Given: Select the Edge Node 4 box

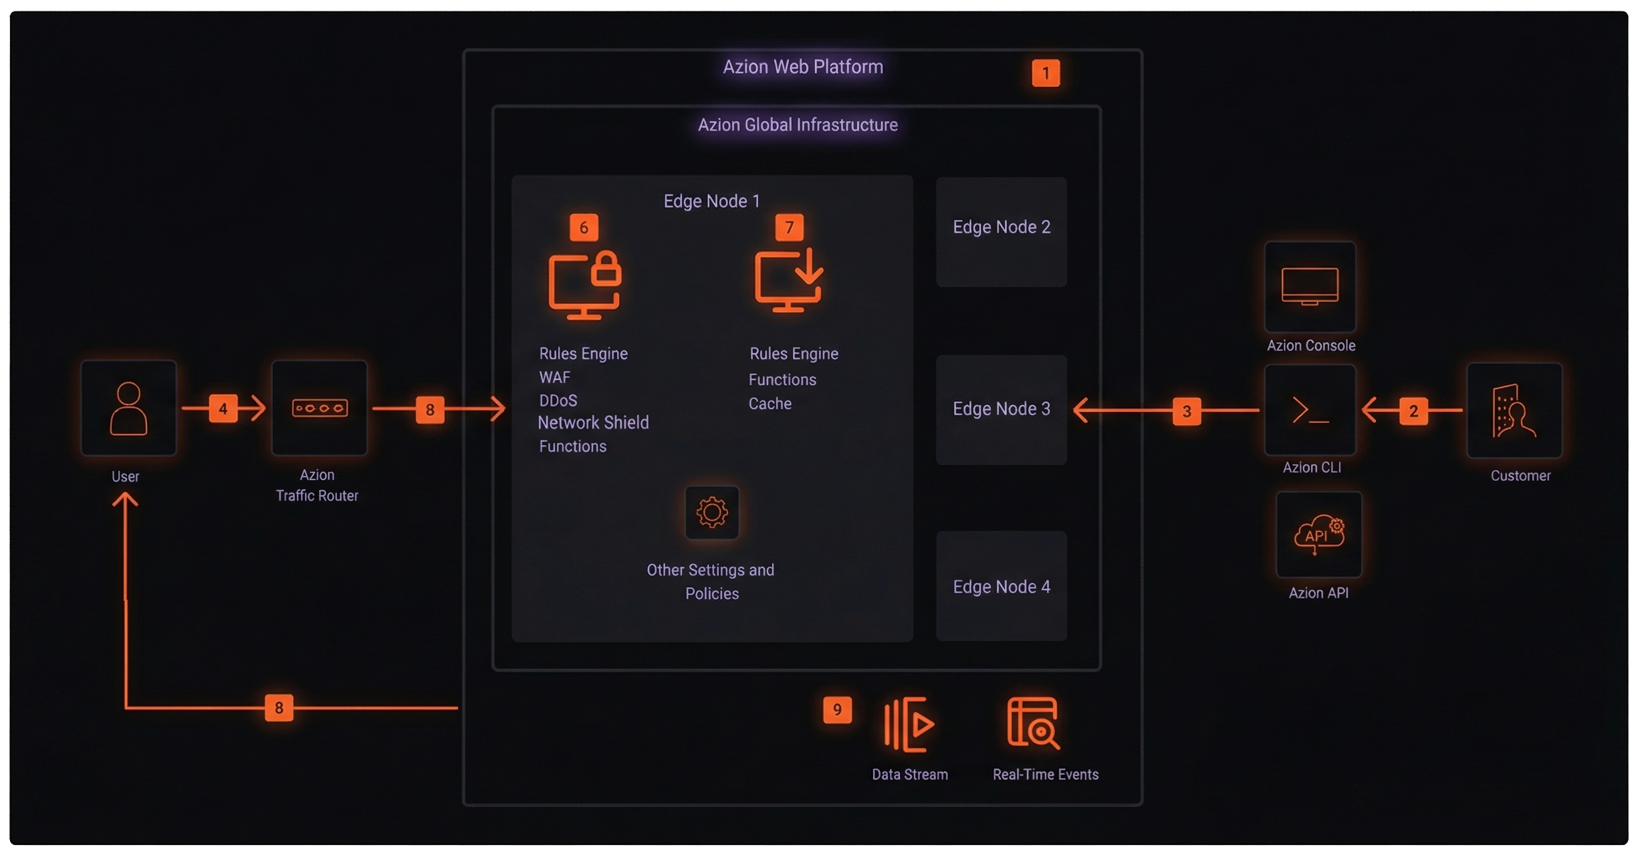Looking at the screenshot, I should tap(1002, 586).
